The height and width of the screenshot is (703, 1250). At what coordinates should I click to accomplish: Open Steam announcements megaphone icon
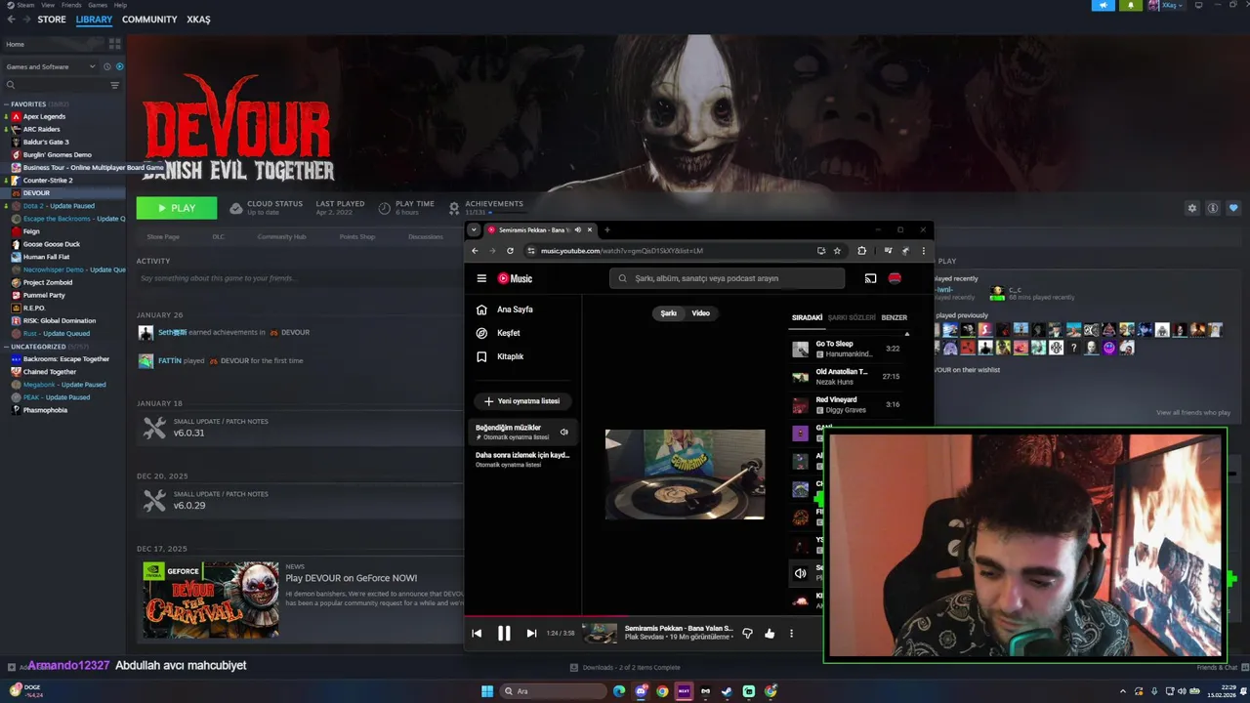1103,5
